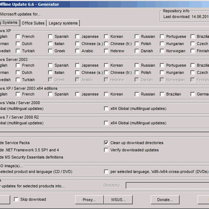Check Portuguese for Windows Server 2003
Image resolution: width=209 pixels, height=209 pixels.
[x=162, y=66]
